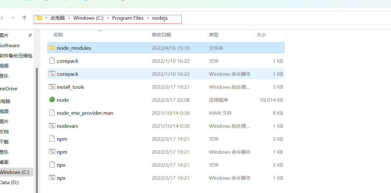This screenshot has width=391, height=193.
Task: Navigate to 此电脑 in the address bar
Action: pos(57,18)
